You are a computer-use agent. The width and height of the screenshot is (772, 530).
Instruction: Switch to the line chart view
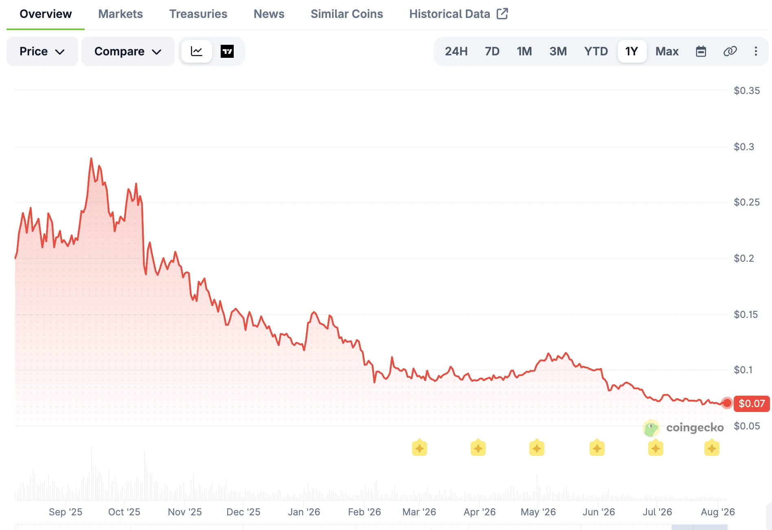197,51
